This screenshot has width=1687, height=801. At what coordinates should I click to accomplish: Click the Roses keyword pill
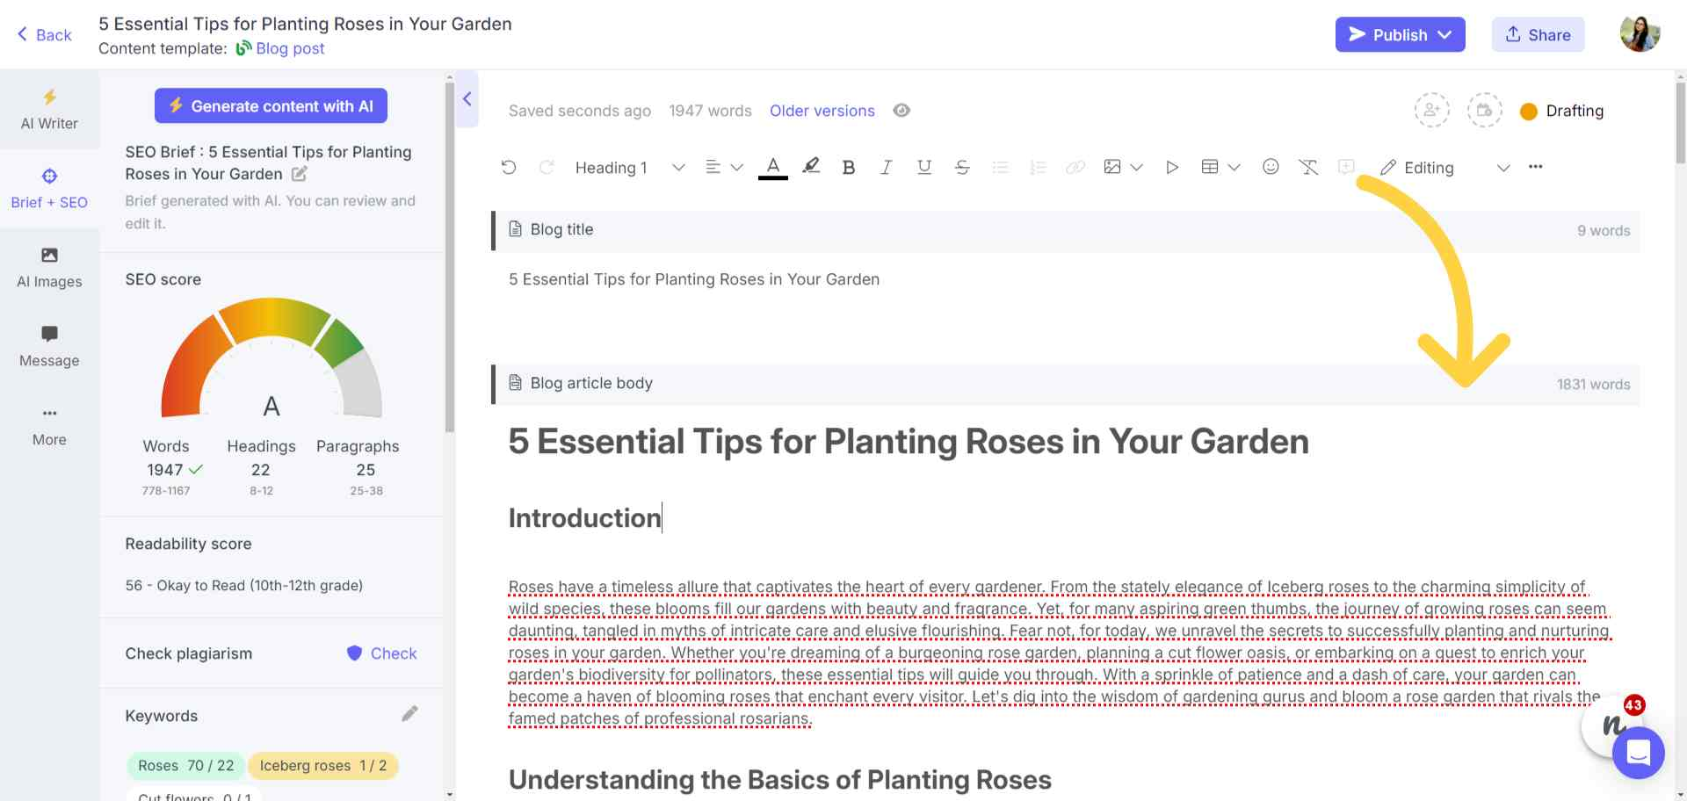coord(185,765)
